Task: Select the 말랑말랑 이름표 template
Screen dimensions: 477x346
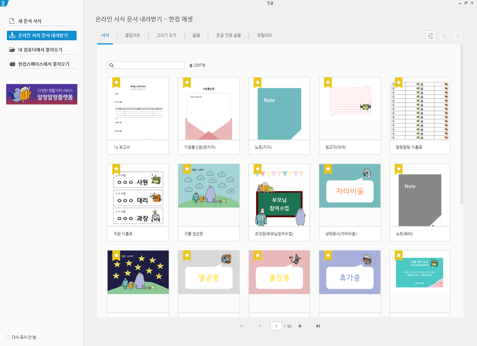Action: point(420,116)
